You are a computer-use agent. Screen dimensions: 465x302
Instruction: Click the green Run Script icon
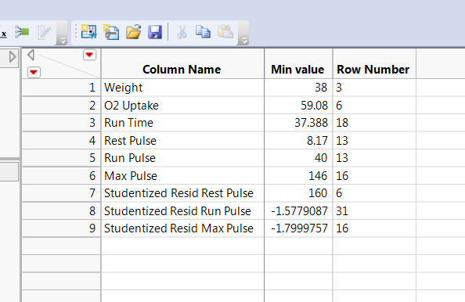point(22,32)
